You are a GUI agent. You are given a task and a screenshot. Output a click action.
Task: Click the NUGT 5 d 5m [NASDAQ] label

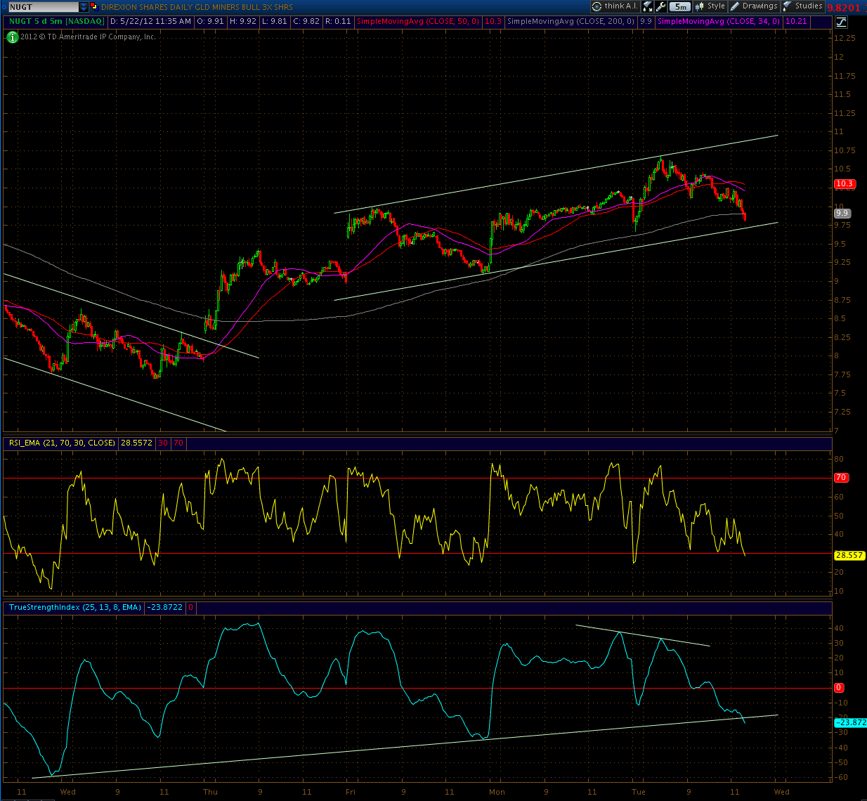point(56,21)
